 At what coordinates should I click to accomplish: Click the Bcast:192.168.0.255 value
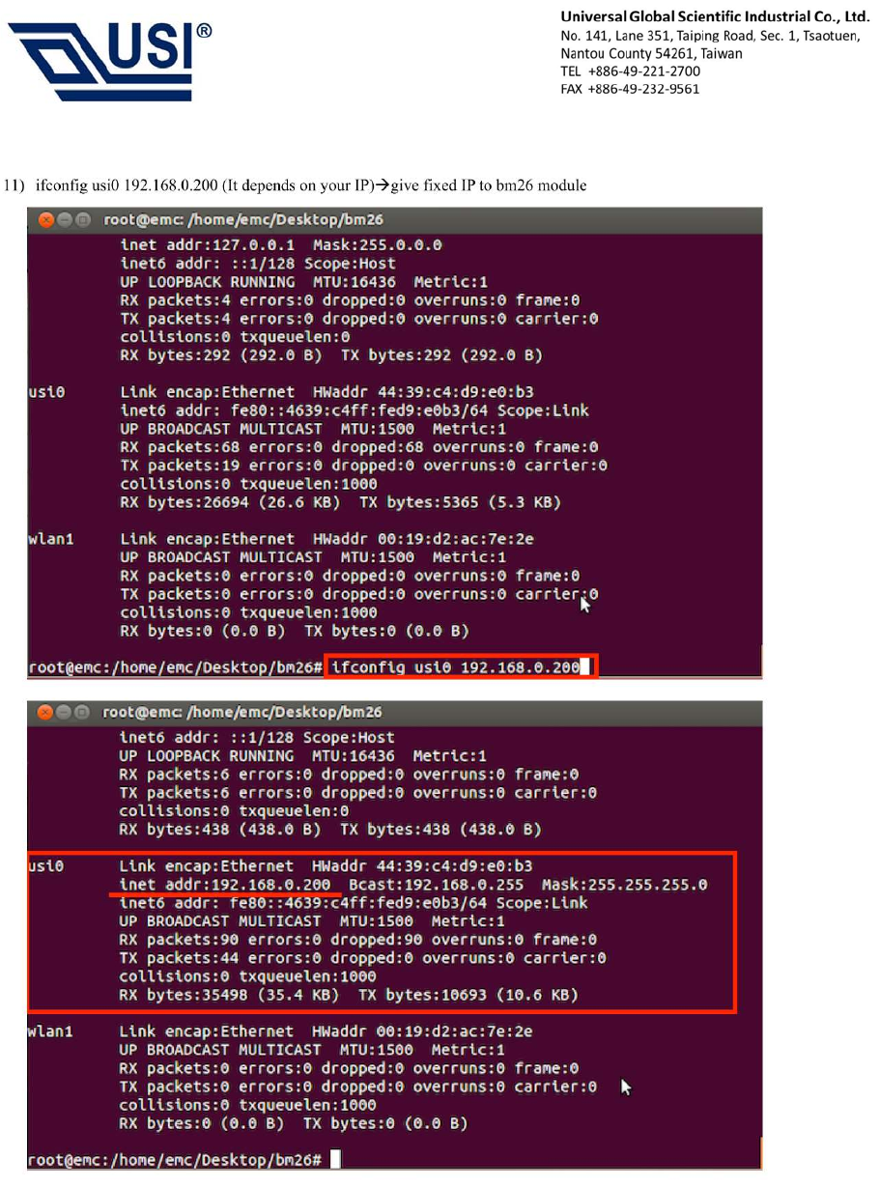point(436,885)
